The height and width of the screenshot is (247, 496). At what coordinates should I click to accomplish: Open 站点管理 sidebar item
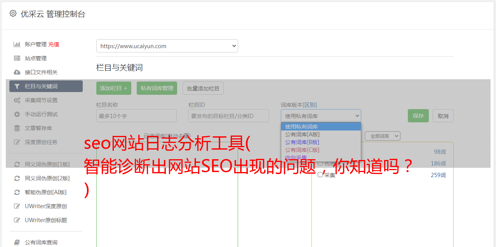point(46,58)
